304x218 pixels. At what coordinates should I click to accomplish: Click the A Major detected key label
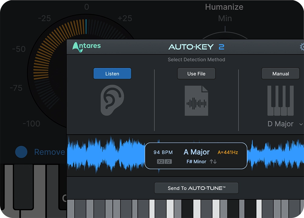pos(196,152)
